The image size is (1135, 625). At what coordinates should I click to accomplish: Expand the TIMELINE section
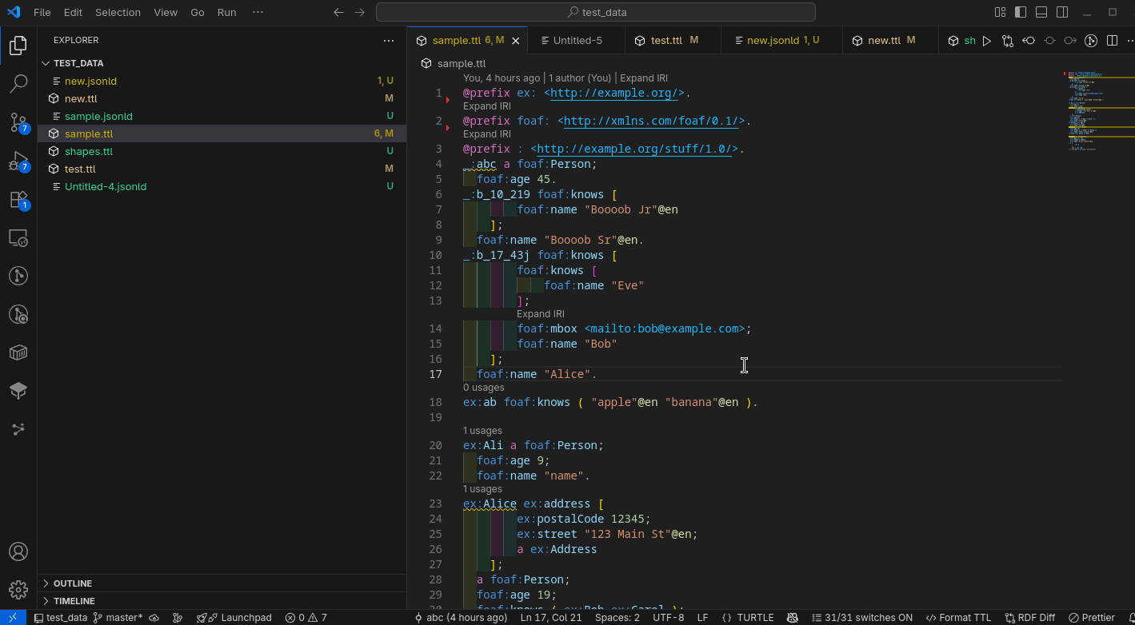[74, 601]
